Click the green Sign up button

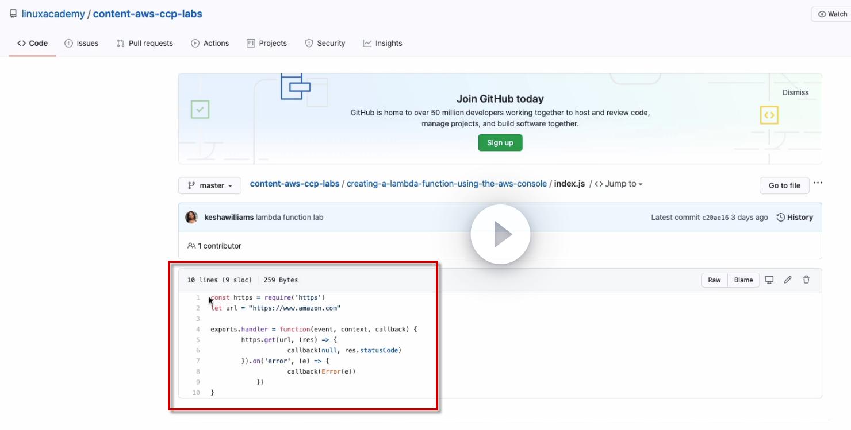tap(500, 142)
